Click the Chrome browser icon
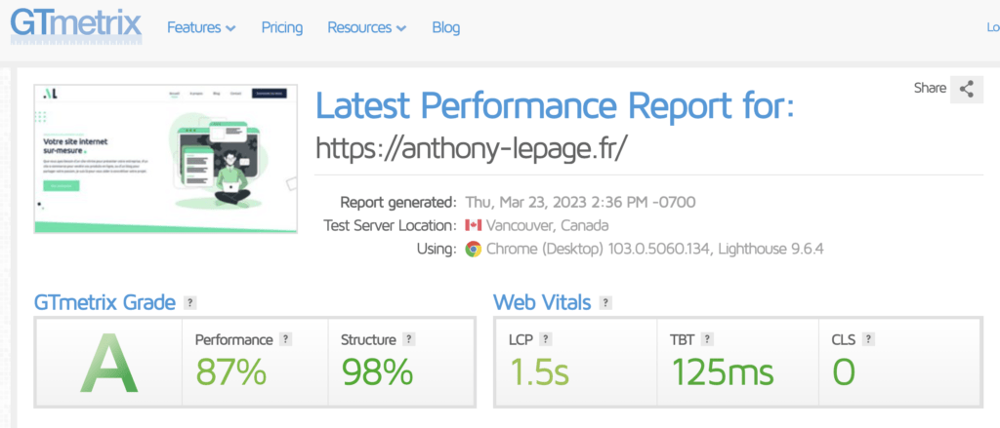Image resolution: width=1000 pixels, height=428 pixels. pos(473,249)
